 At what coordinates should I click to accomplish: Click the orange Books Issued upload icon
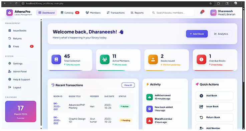pos(153,60)
